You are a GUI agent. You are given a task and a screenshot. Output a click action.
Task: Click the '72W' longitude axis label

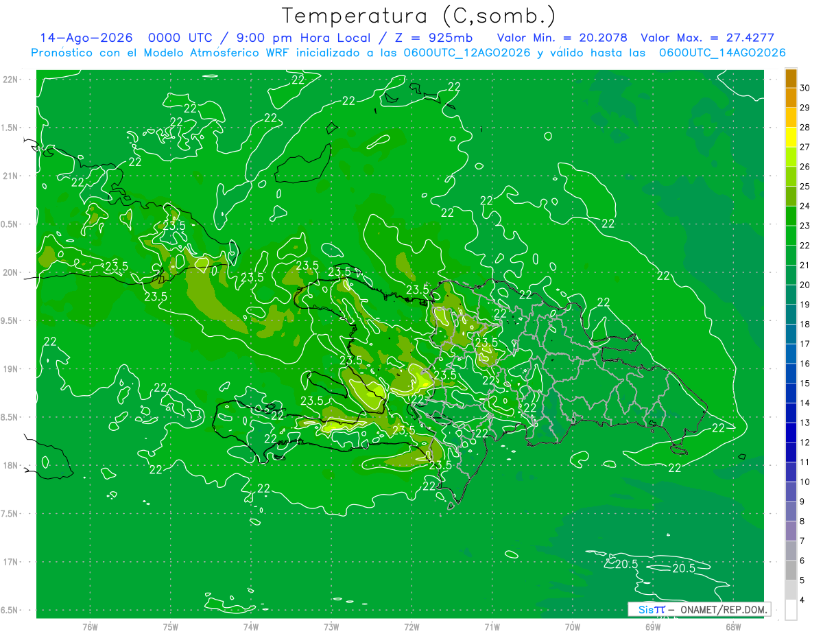(411, 626)
